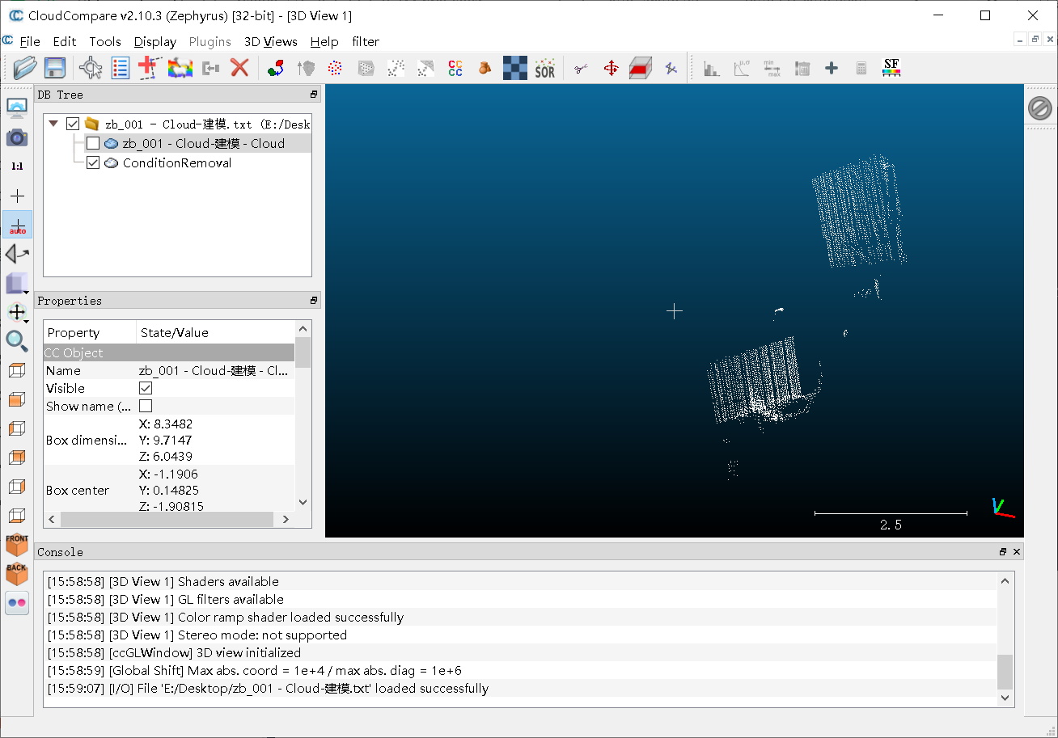Enable the Show name property checkbox
This screenshot has height=738, width=1058.
(x=146, y=406)
